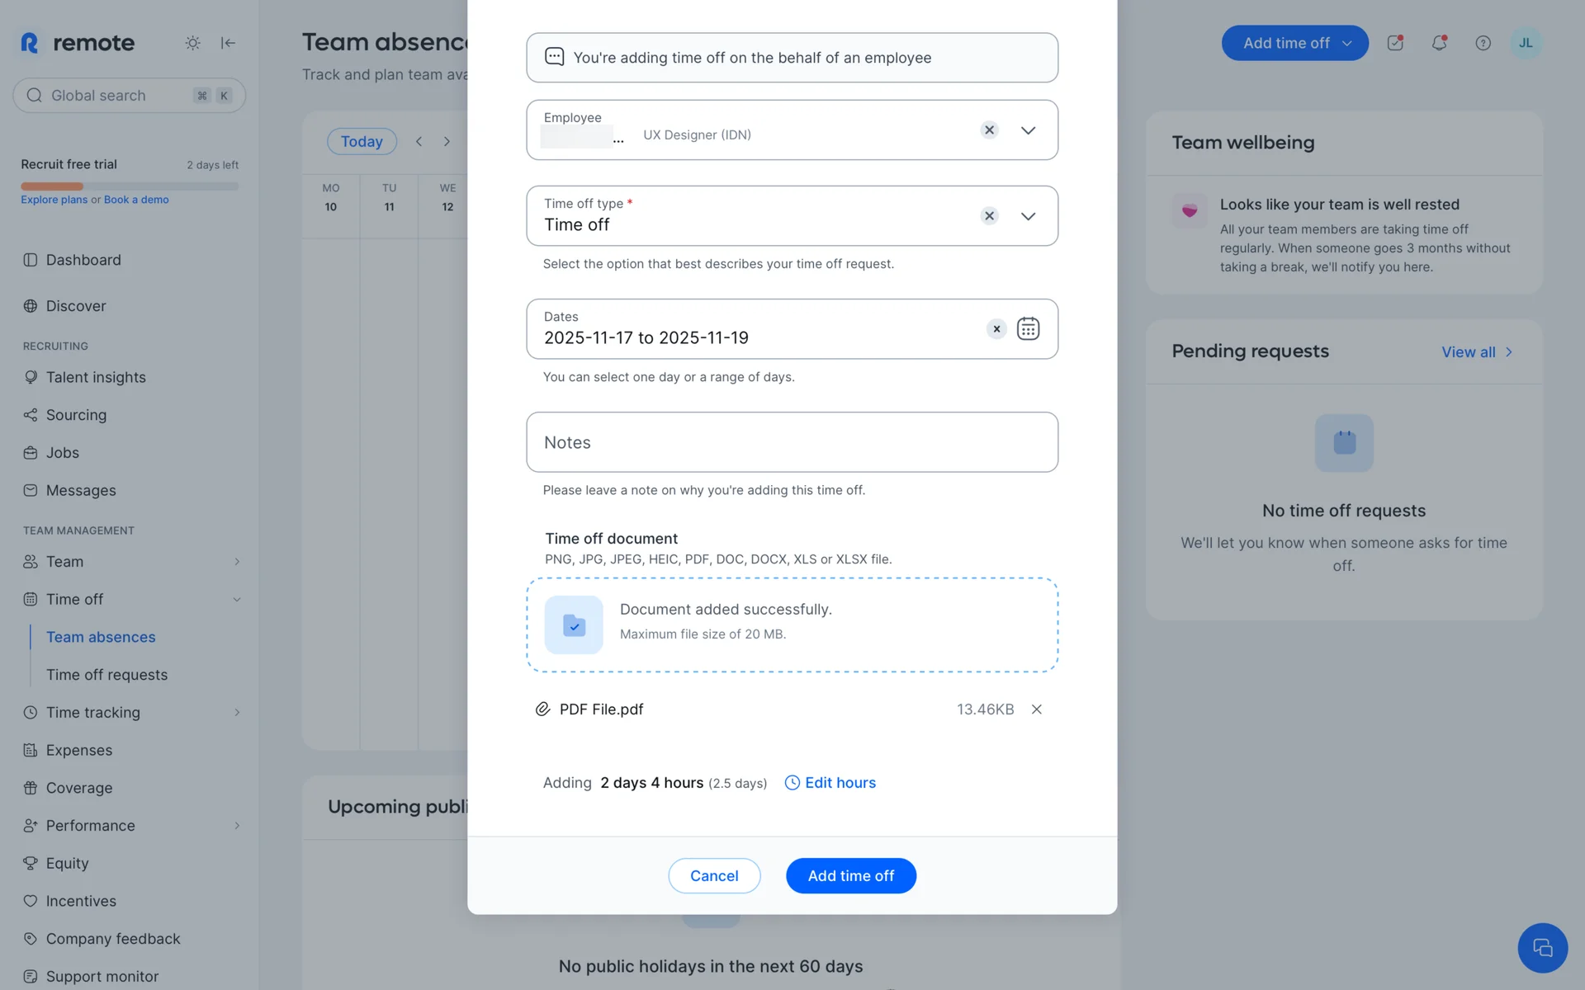Open Time off requests in sidebar
This screenshot has width=1585, height=990.
click(x=106, y=675)
